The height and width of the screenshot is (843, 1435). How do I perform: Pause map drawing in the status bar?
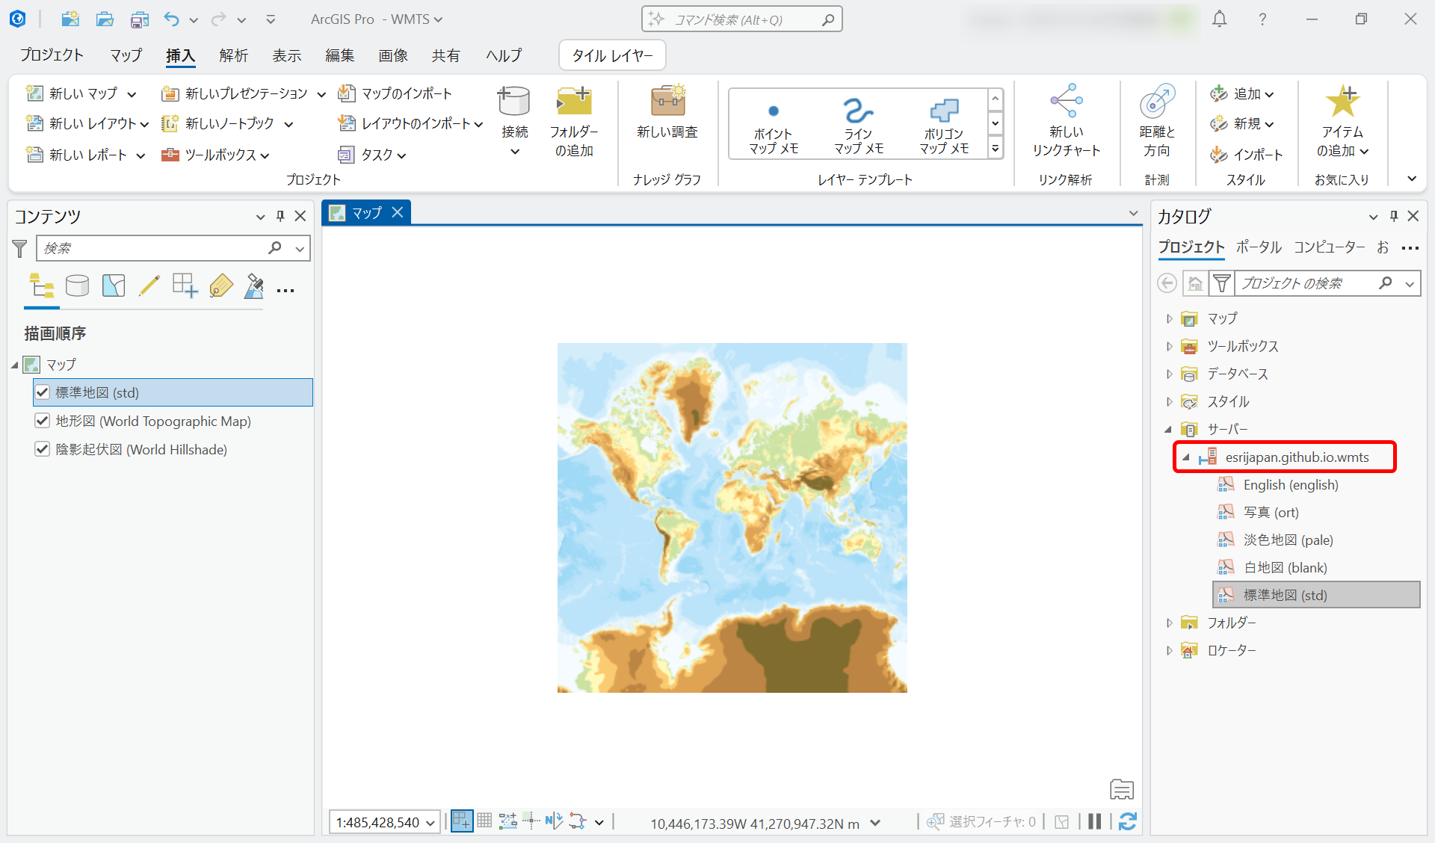point(1095,822)
